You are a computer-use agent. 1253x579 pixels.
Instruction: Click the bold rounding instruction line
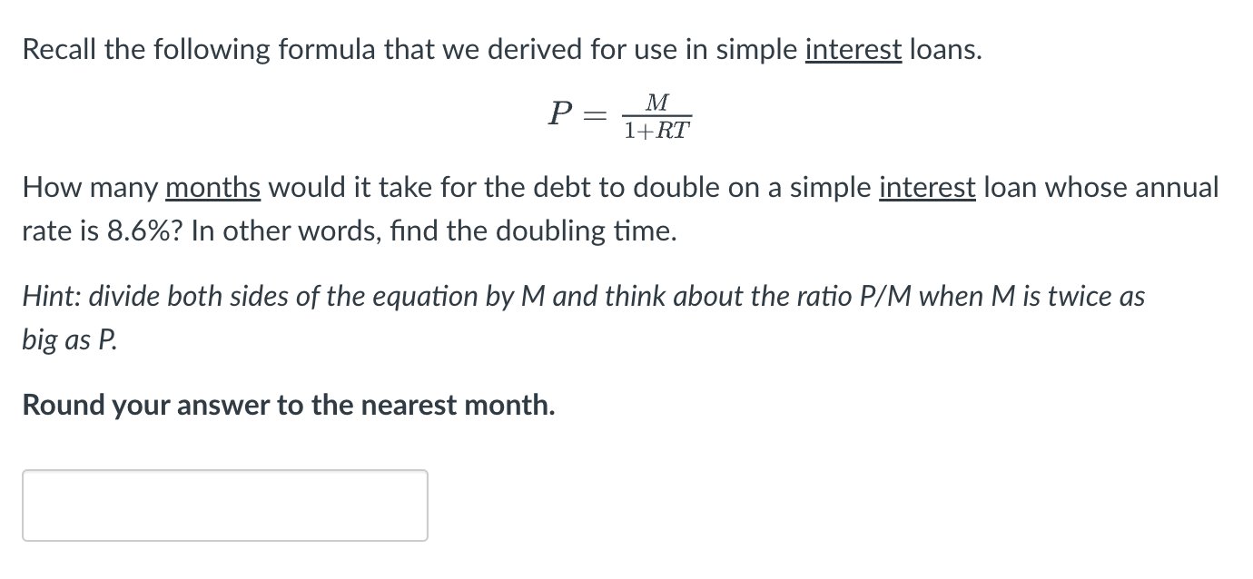(287, 405)
